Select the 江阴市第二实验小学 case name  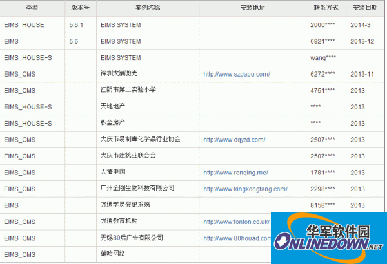[x=128, y=90]
